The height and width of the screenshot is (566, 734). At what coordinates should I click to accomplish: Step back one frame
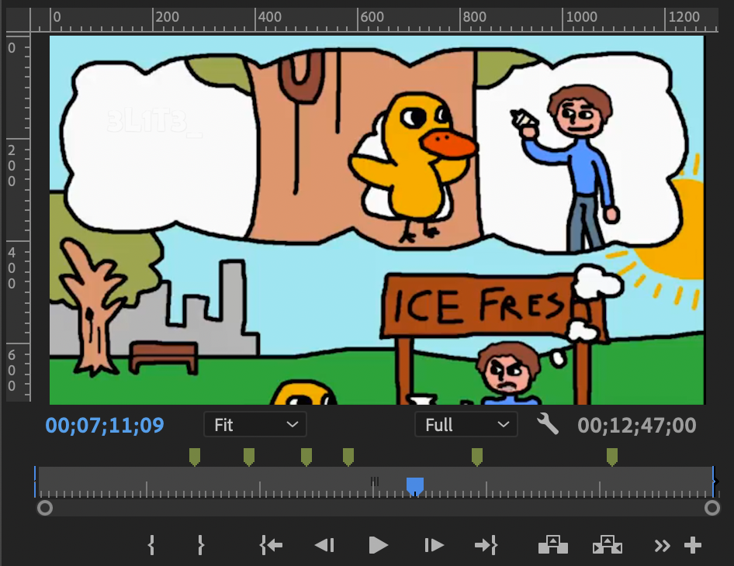324,545
